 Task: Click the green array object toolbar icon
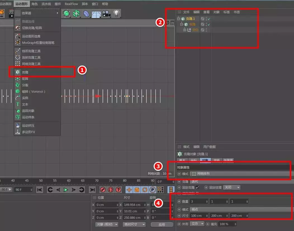click(76, 13)
